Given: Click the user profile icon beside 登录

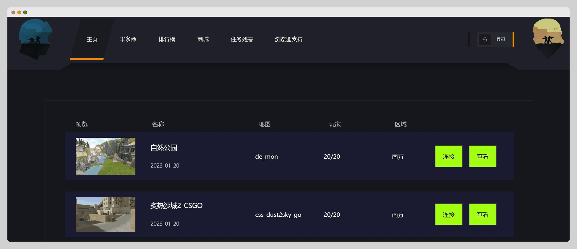Looking at the screenshot, I should [x=485, y=39].
